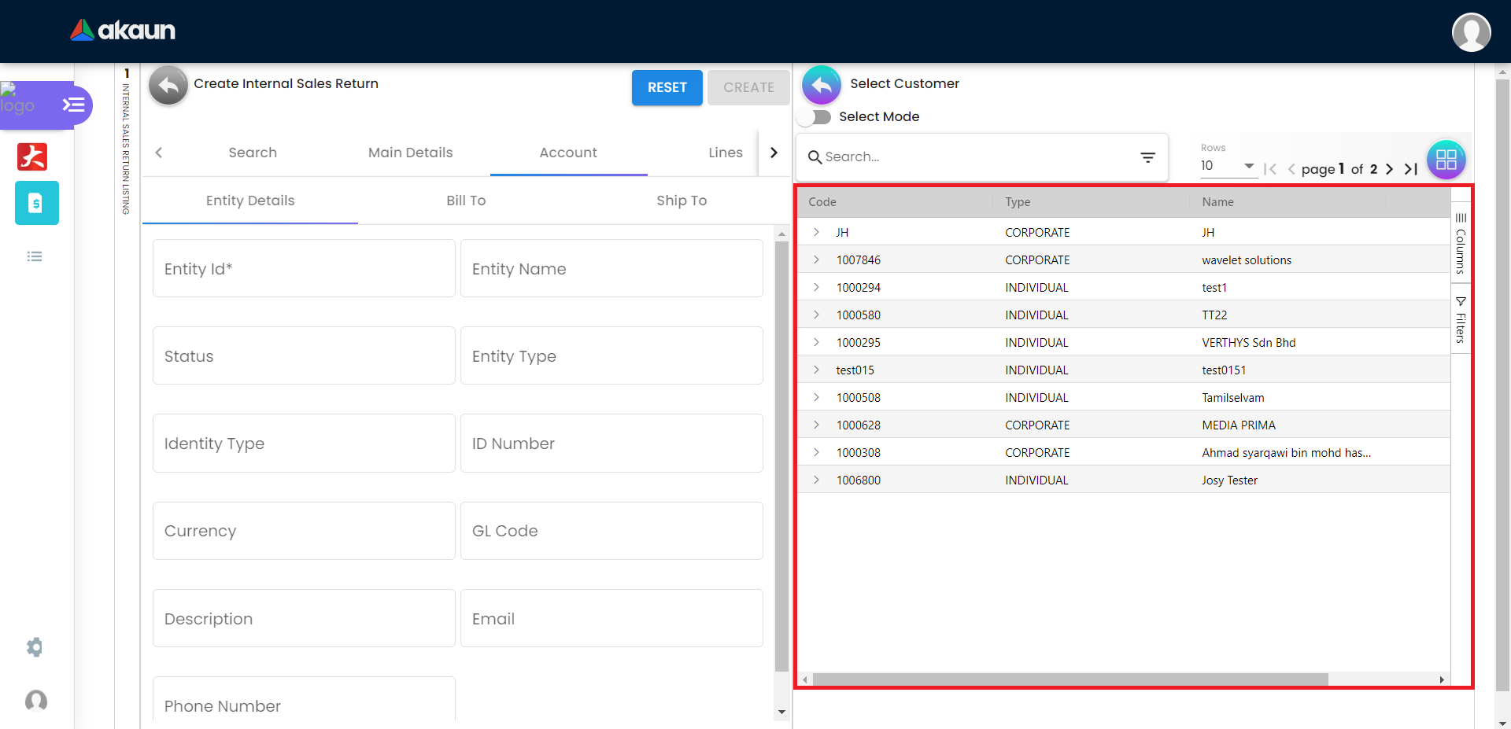
Task: Open the Bill To sub-tab
Action: [x=466, y=201]
